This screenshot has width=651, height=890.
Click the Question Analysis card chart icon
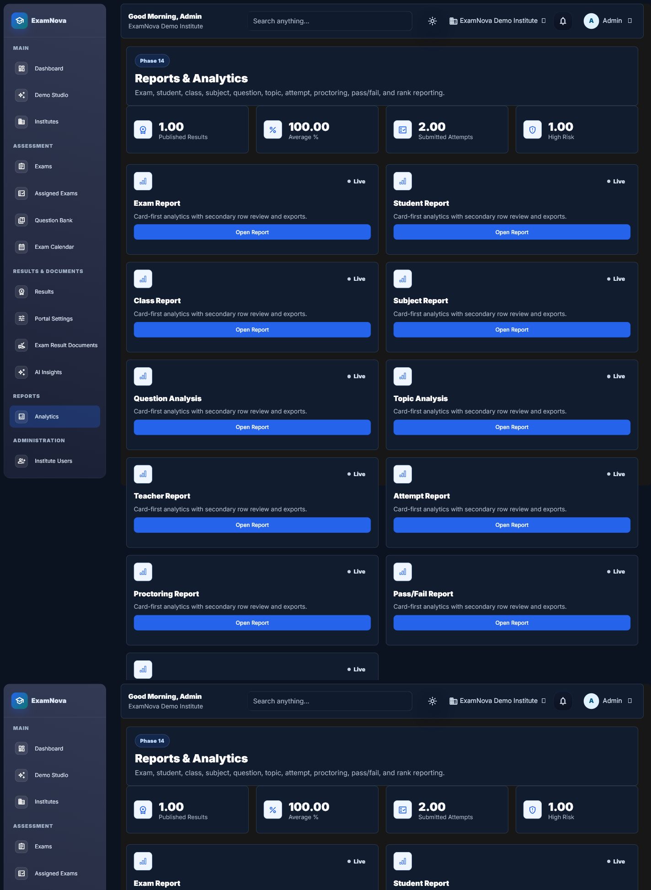tap(143, 376)
